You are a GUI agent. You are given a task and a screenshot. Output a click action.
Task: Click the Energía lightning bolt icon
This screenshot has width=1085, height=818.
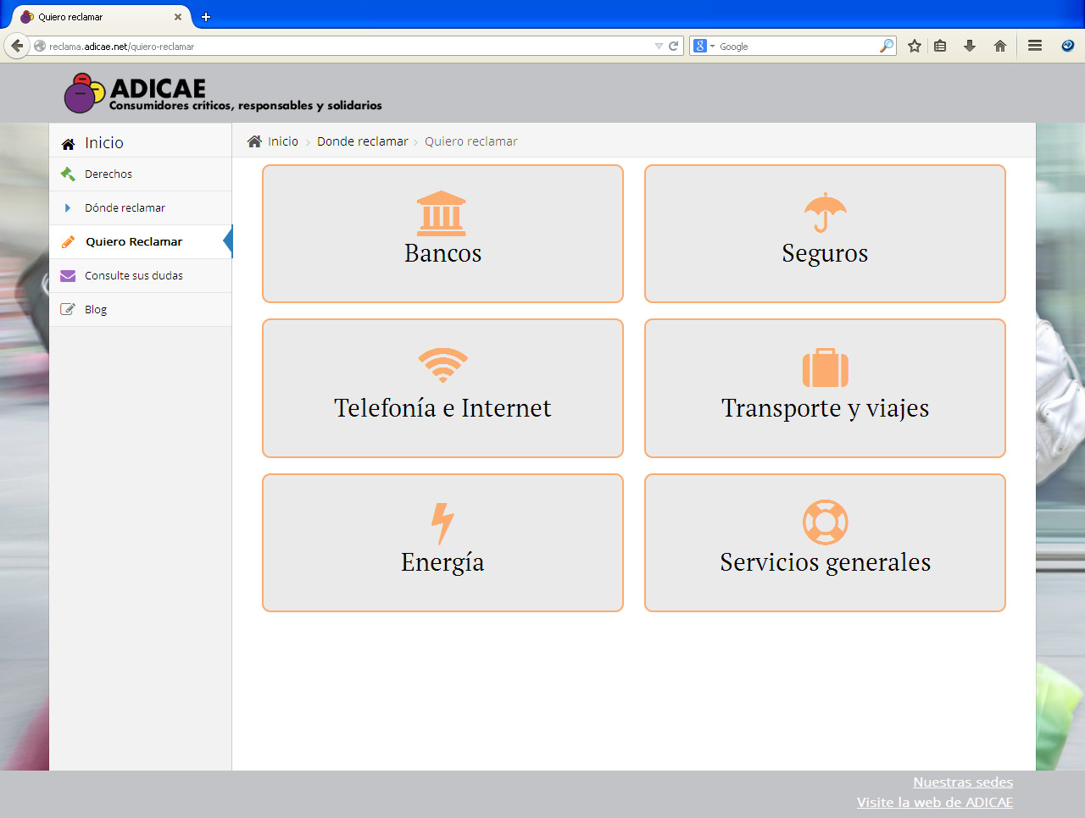[442, 523]
